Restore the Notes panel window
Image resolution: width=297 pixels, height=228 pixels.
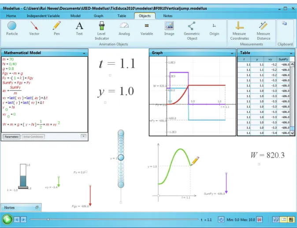coord(37,207)
